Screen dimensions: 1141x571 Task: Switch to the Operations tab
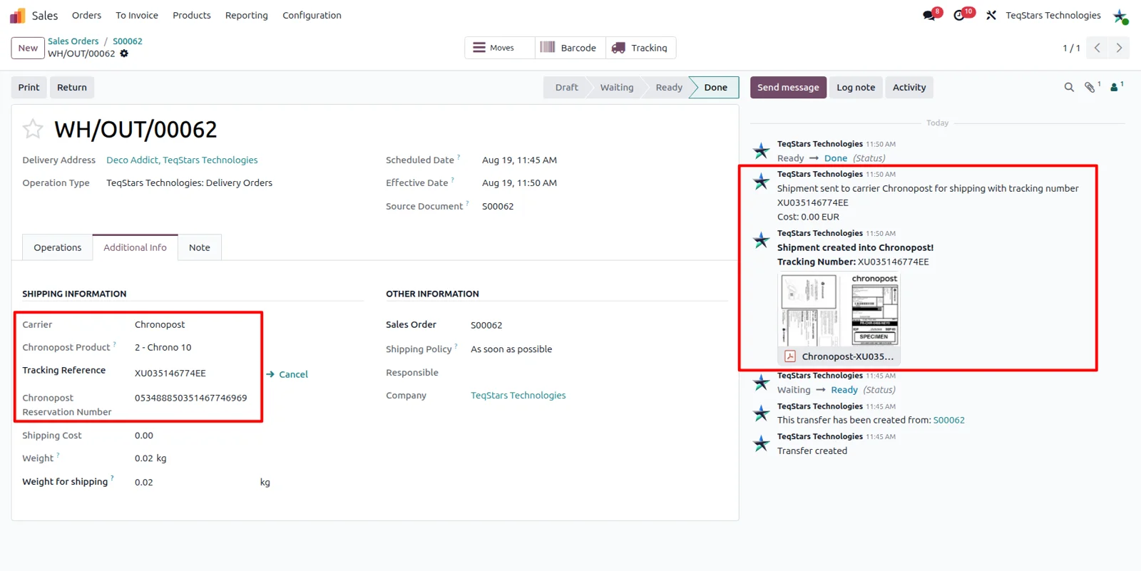tap(58, 247)
